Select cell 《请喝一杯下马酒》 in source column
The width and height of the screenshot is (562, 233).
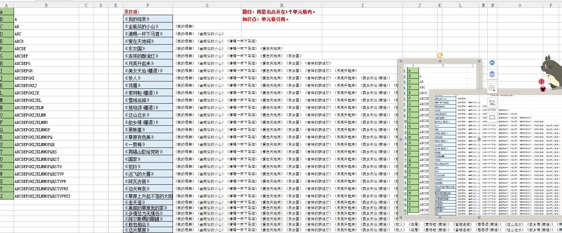tap(148, 34)
